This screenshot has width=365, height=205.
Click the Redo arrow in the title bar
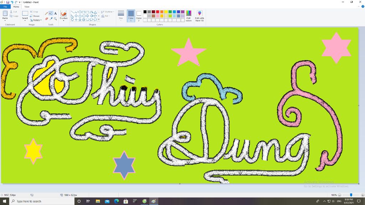click(16, 2)
